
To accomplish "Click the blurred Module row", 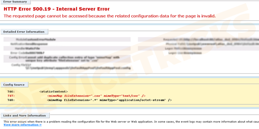I will click(67, 40).
